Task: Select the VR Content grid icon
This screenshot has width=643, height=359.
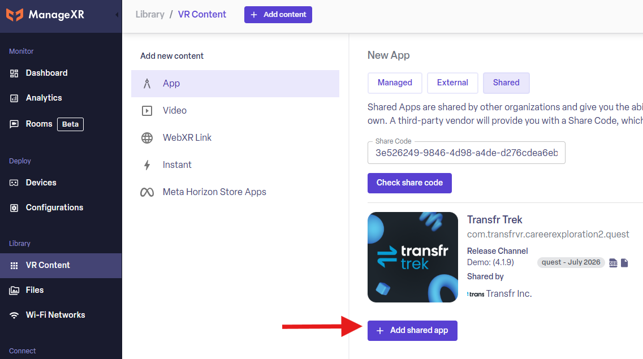Action: [14, 266]
